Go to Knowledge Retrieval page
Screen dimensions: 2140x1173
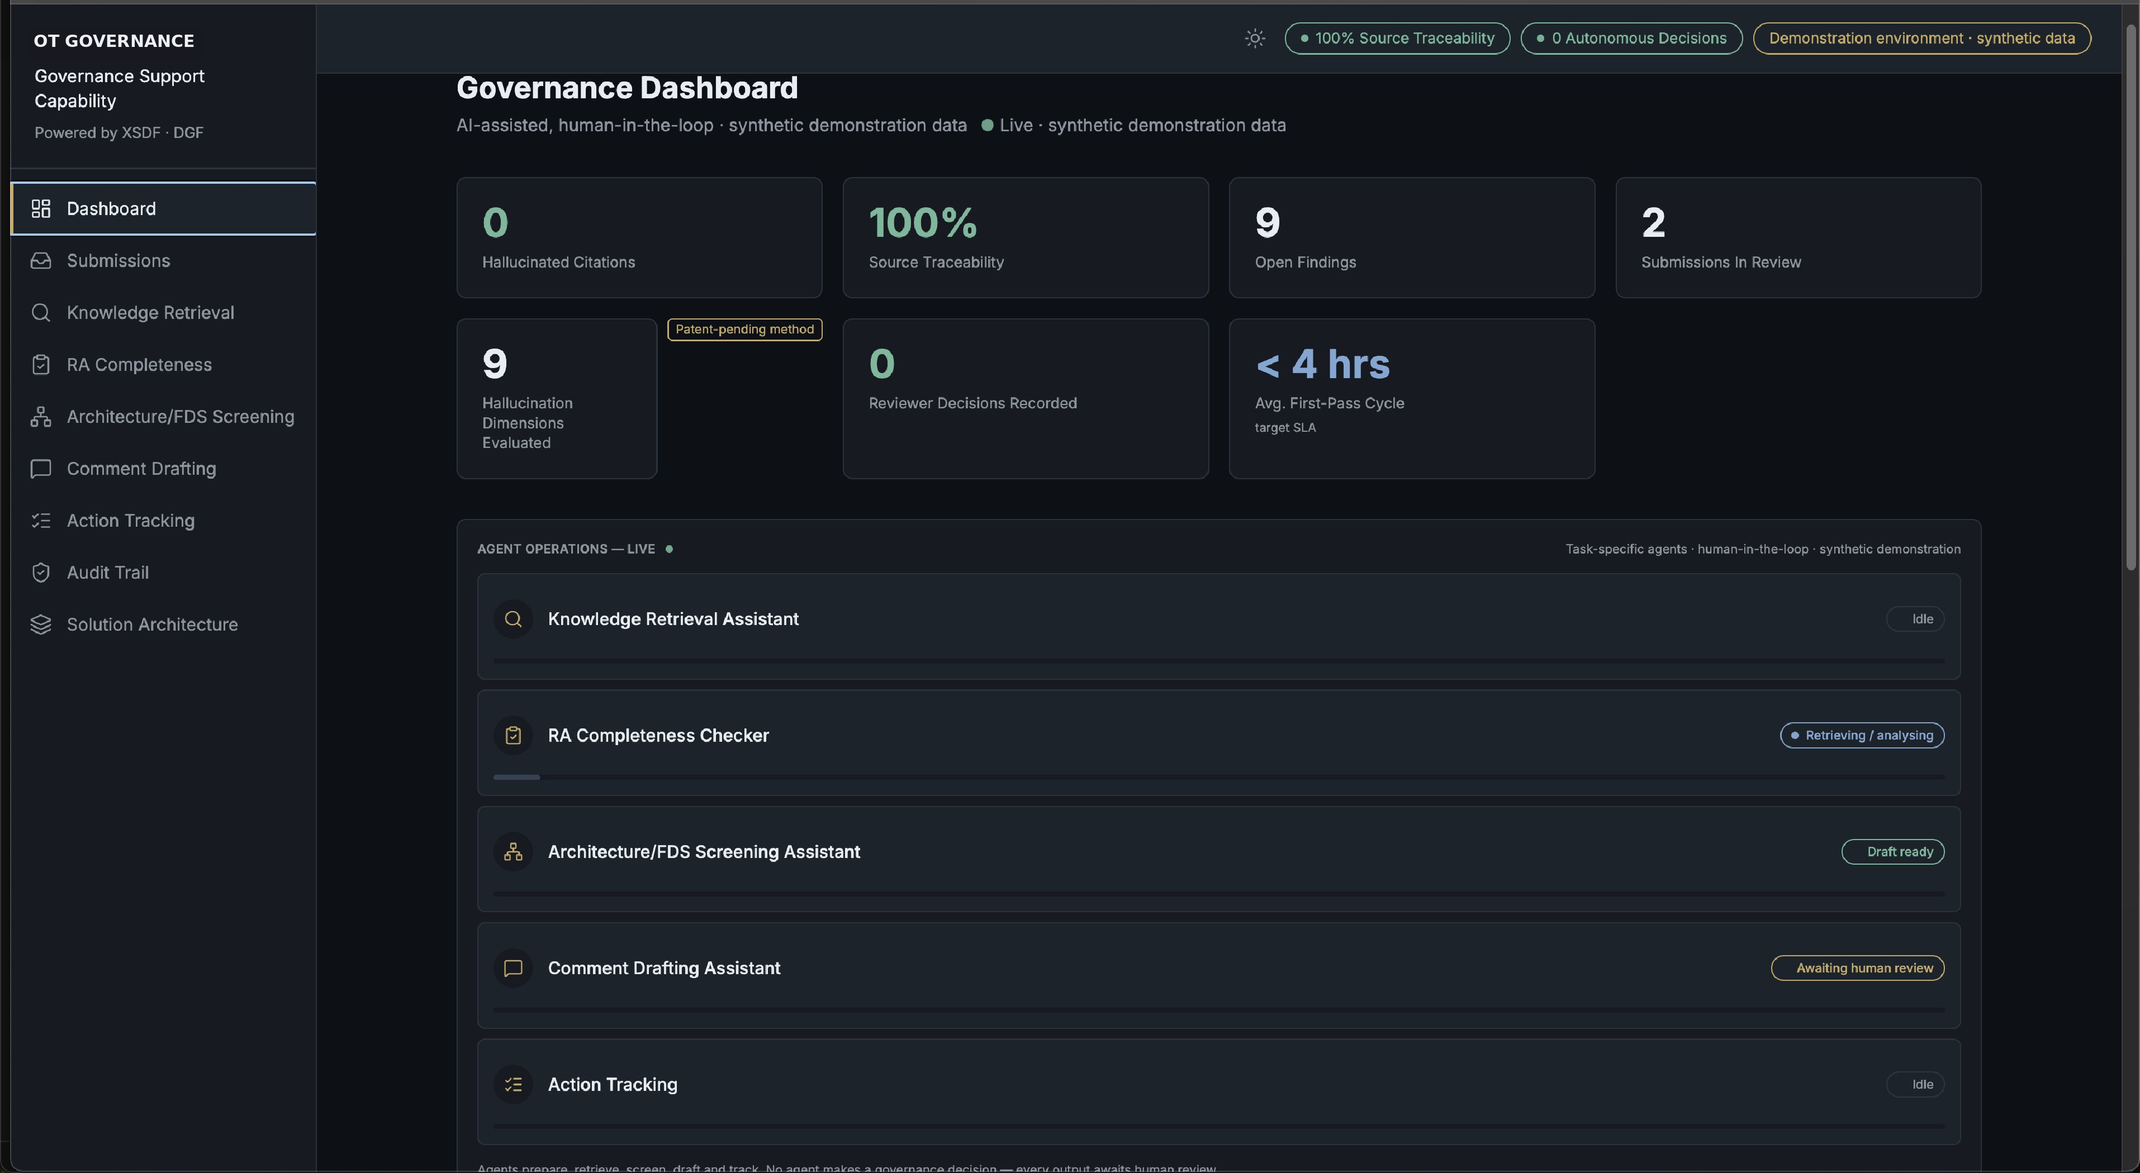coord(164,312)
